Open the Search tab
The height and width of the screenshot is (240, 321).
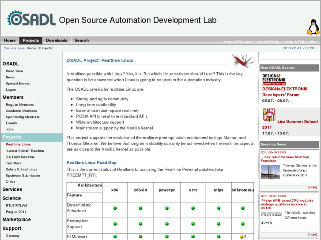(82, 41)
